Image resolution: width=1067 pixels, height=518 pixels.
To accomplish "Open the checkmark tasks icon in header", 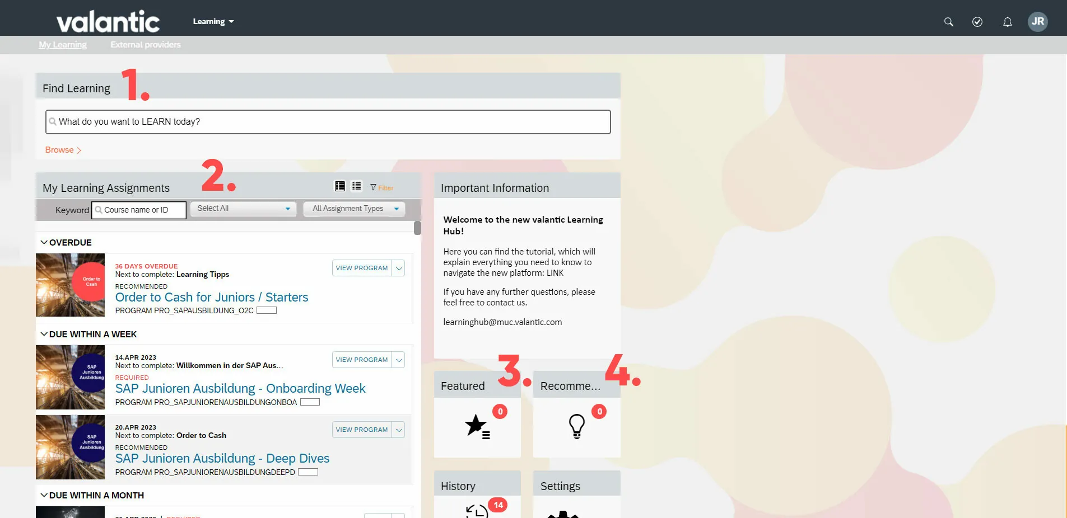I will (977, 22).
